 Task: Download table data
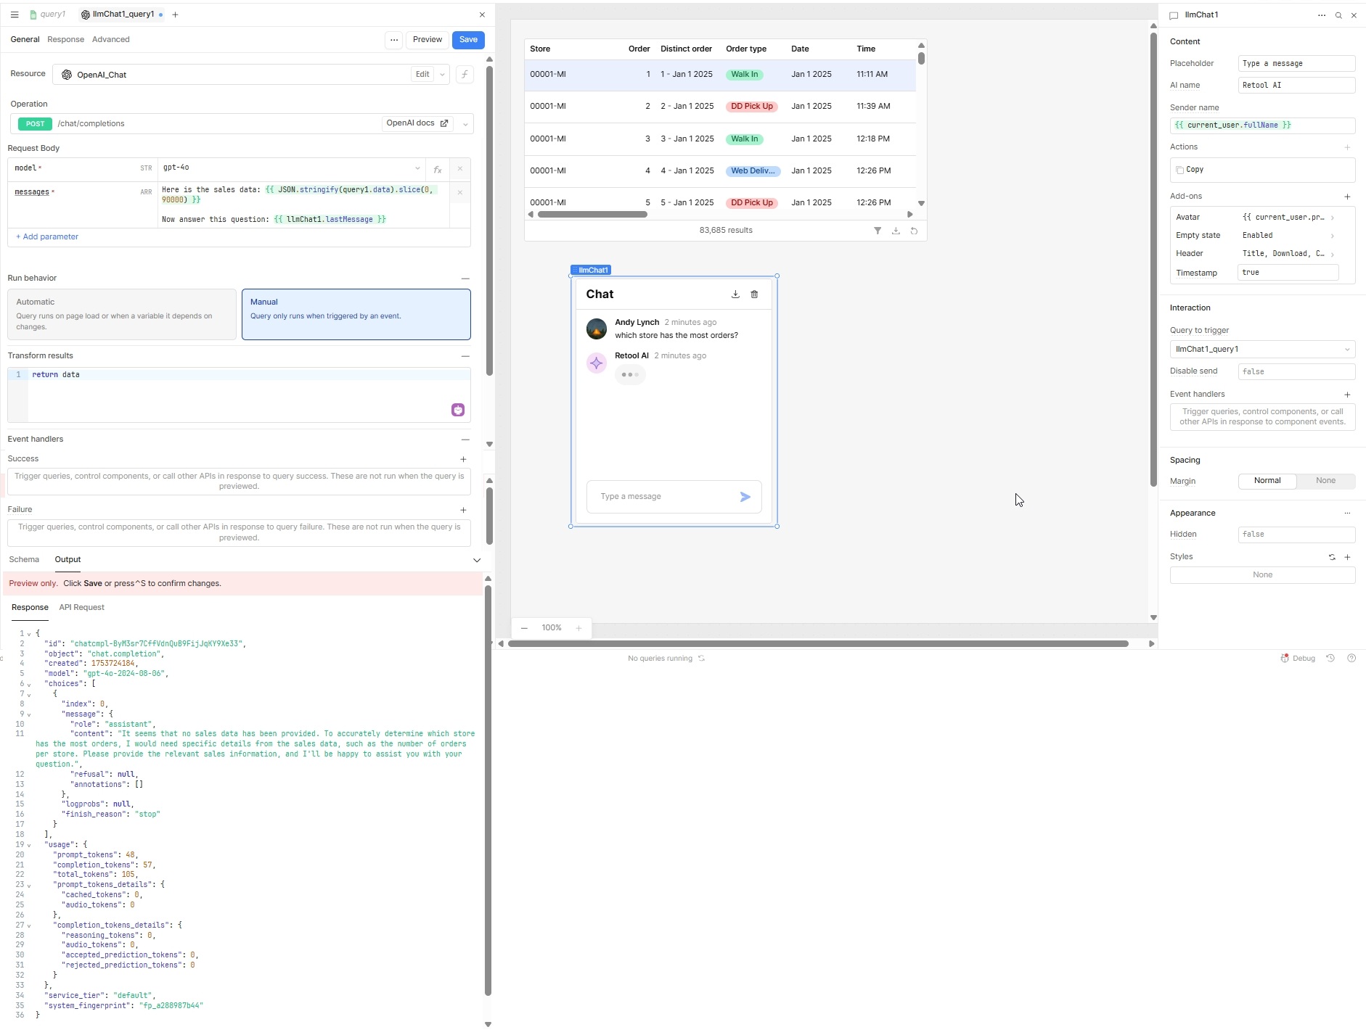(896, 231)
